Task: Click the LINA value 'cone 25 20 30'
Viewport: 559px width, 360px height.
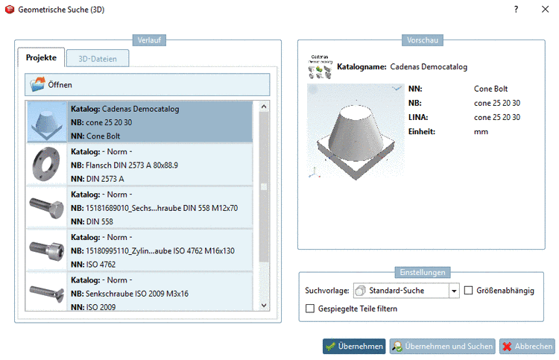Action: [x=497, y=117]
